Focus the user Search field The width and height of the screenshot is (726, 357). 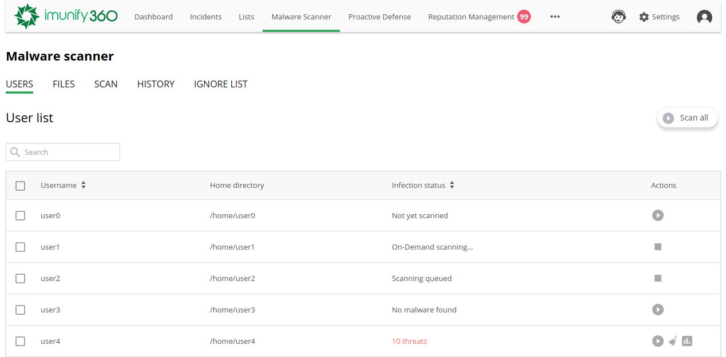(63, 152)
